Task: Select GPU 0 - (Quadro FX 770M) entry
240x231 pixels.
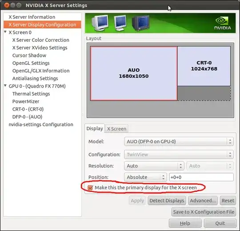Action: click(x=37, y=86)
